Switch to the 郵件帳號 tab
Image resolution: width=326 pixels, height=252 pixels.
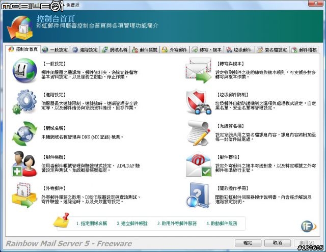(145, 50)
